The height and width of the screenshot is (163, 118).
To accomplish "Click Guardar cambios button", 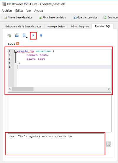I will click(85, 17).
